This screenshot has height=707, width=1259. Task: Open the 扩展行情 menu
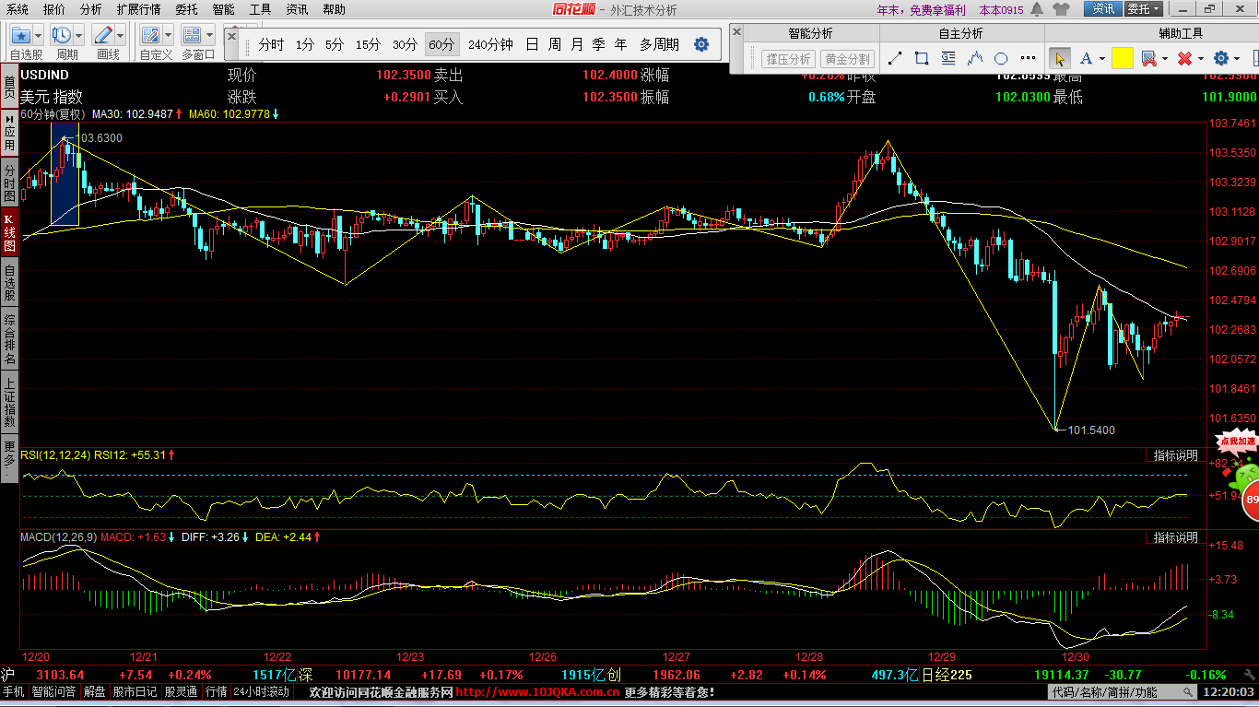(138, 9)
